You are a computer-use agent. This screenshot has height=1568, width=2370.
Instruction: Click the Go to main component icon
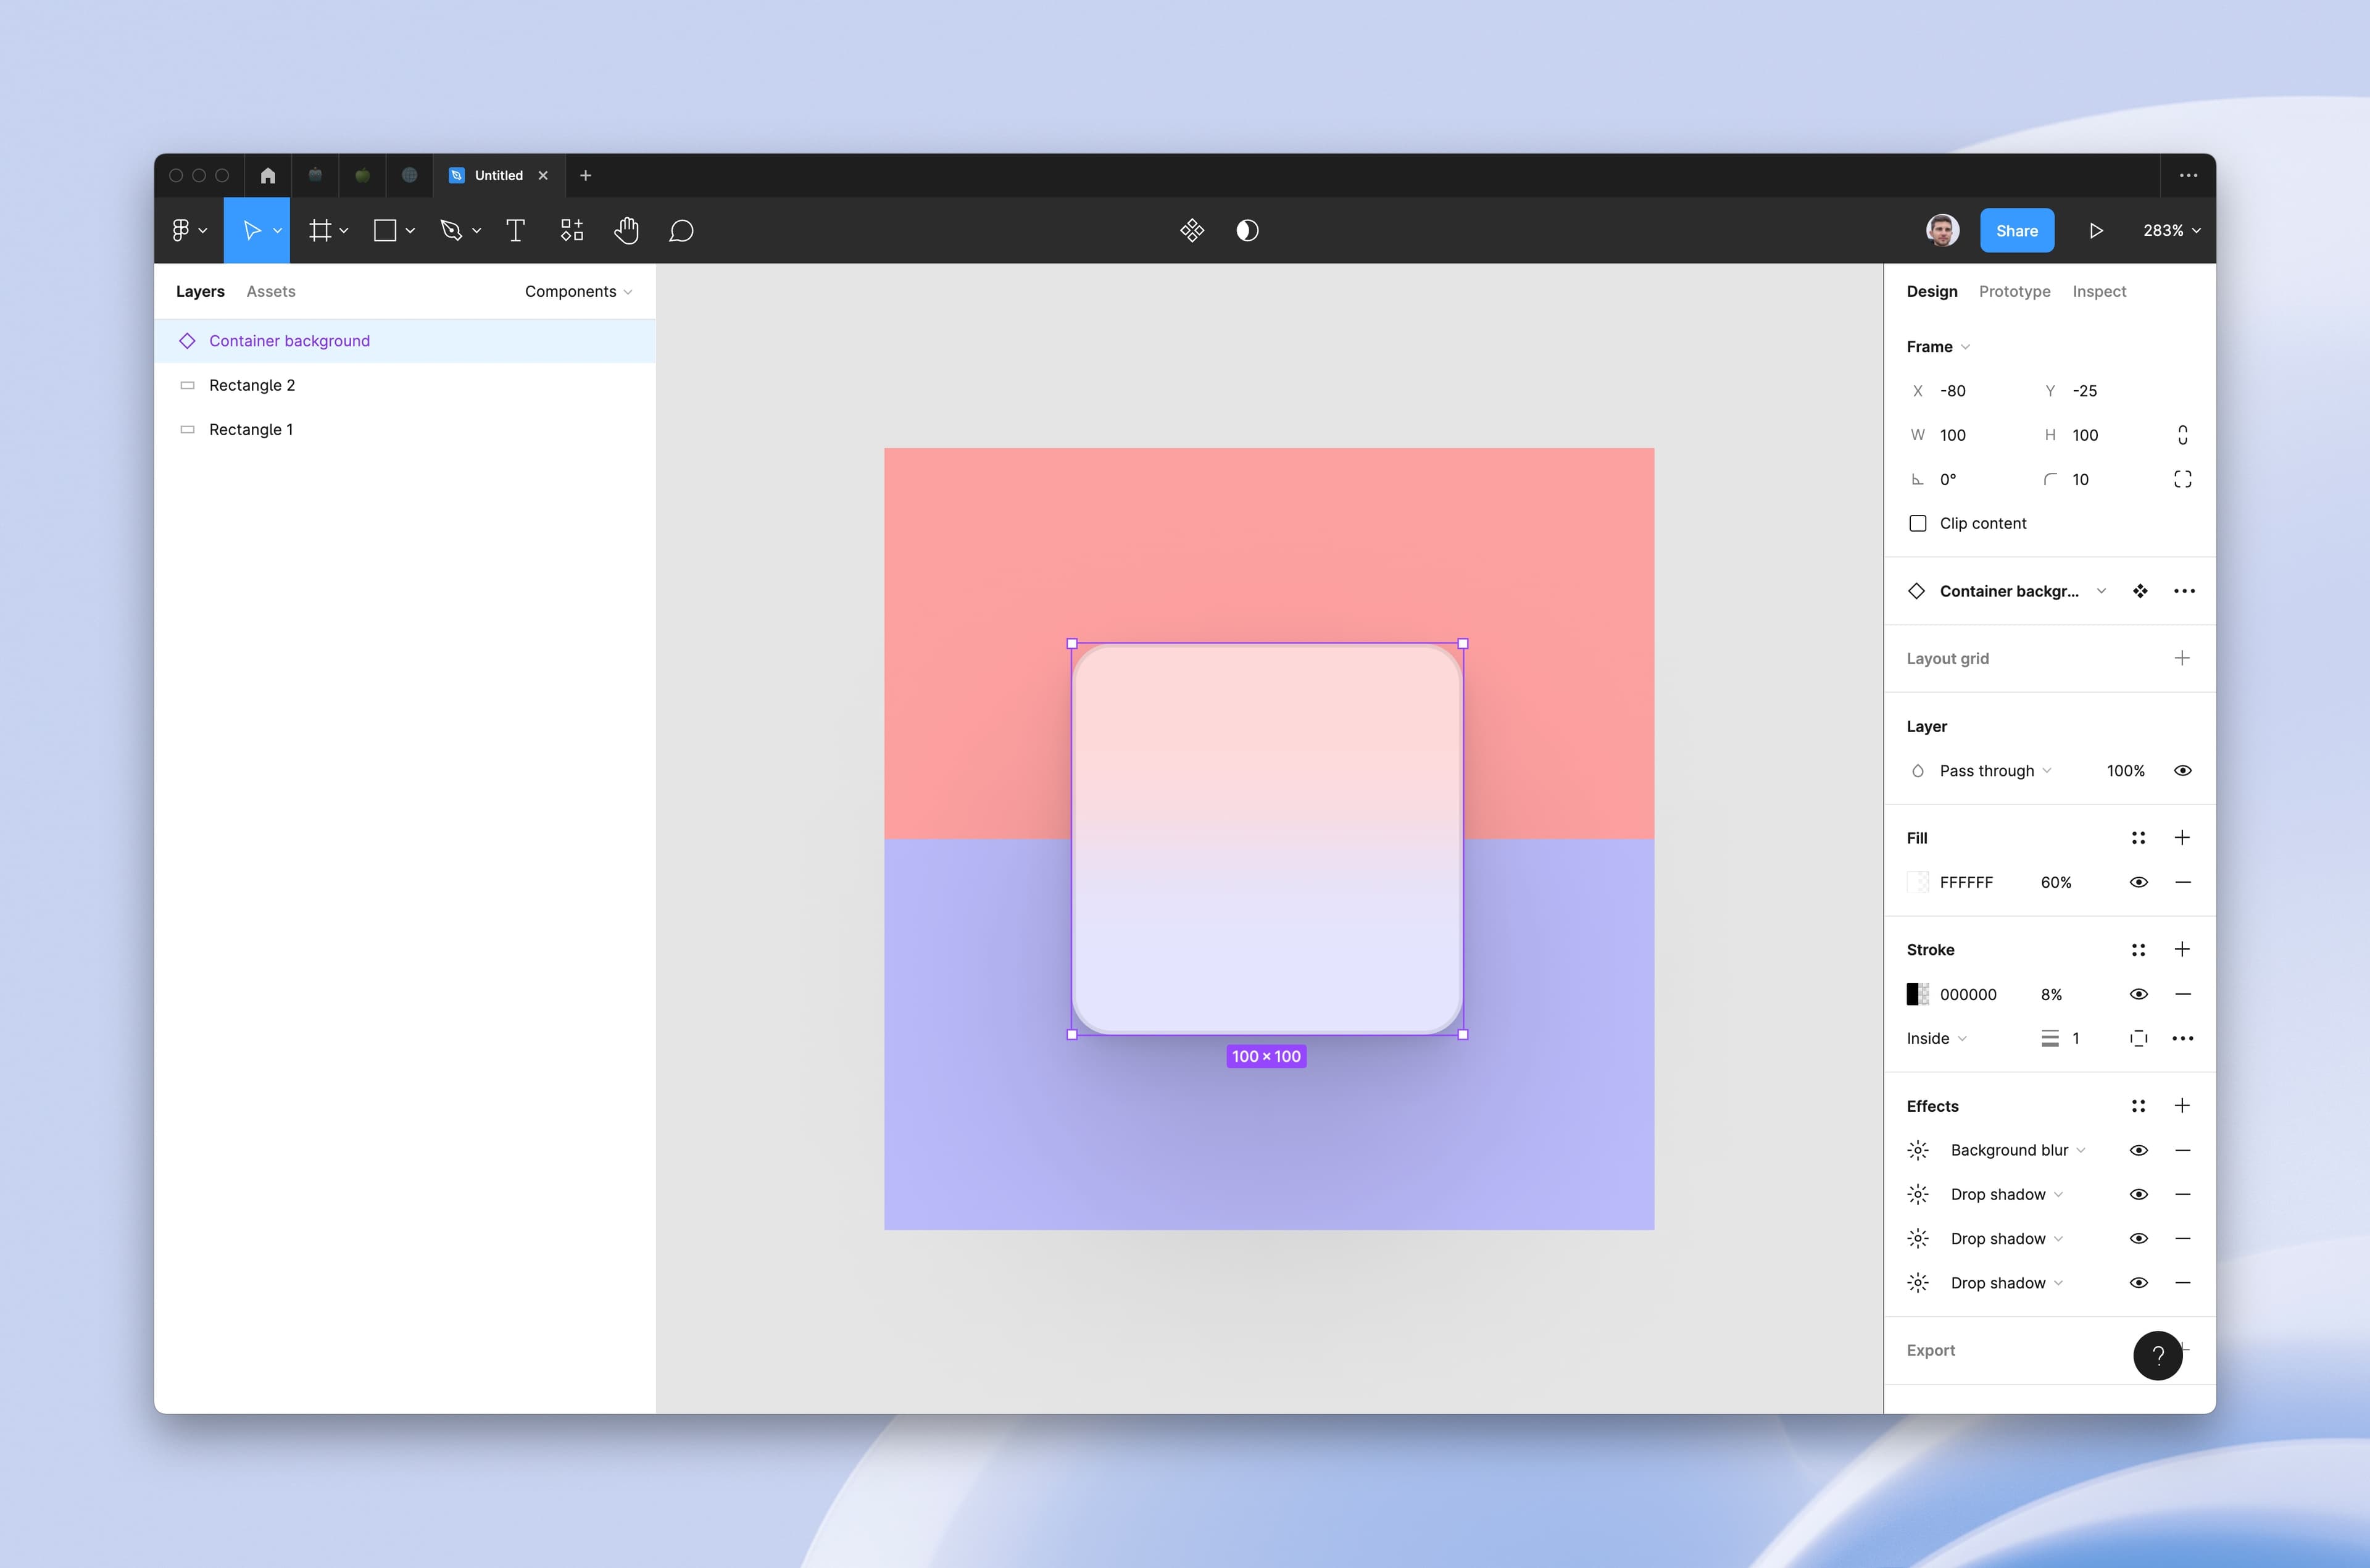tap(2139, 591)
